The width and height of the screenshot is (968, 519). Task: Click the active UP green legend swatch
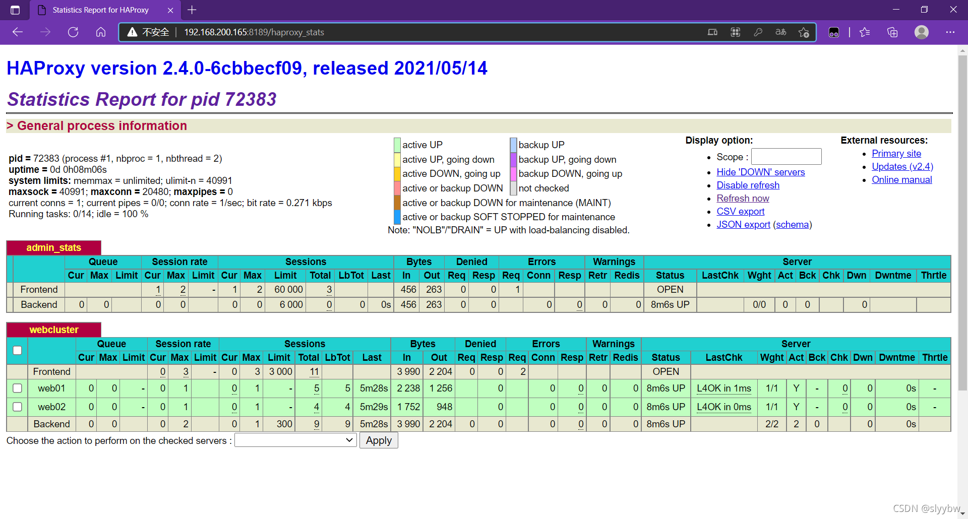point(397,145)
